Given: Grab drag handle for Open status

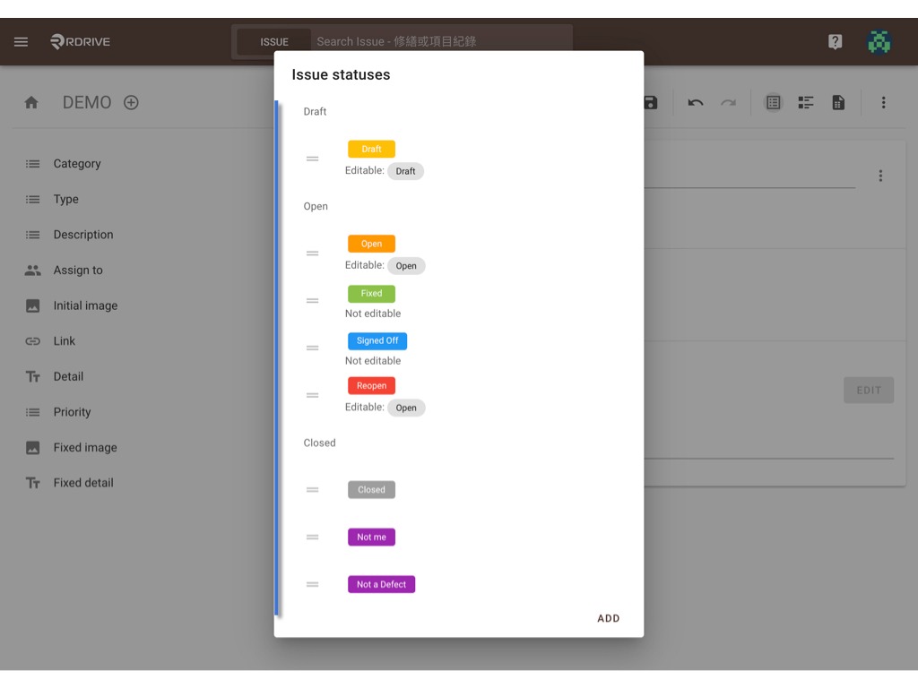Looking at the screenshot, I should pos(313,254).
